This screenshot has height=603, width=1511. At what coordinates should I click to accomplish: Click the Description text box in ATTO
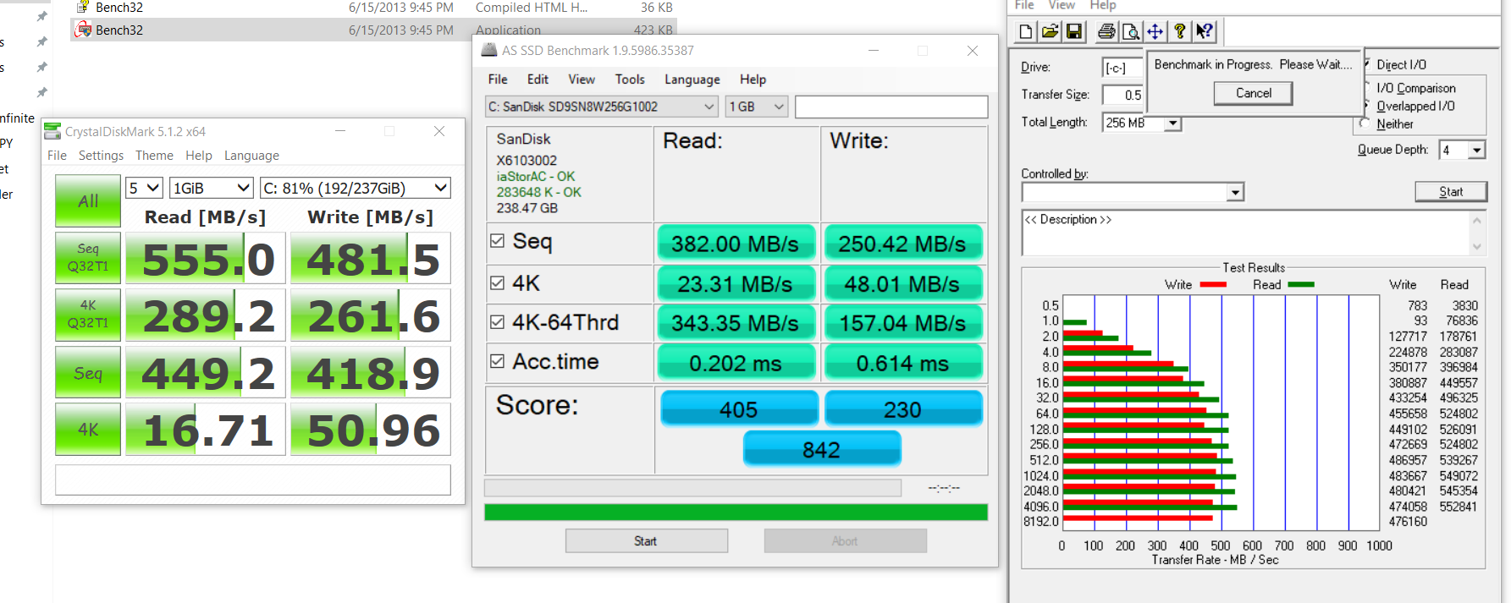tap(1246, 233)
